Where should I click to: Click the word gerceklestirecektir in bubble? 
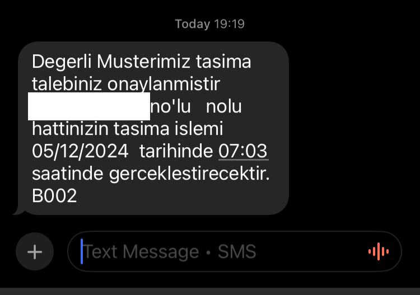pyautogui.click(x=189, y=174)
